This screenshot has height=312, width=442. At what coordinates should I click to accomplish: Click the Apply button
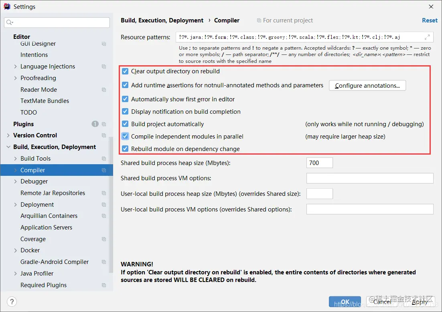click(x=420, y=302)
